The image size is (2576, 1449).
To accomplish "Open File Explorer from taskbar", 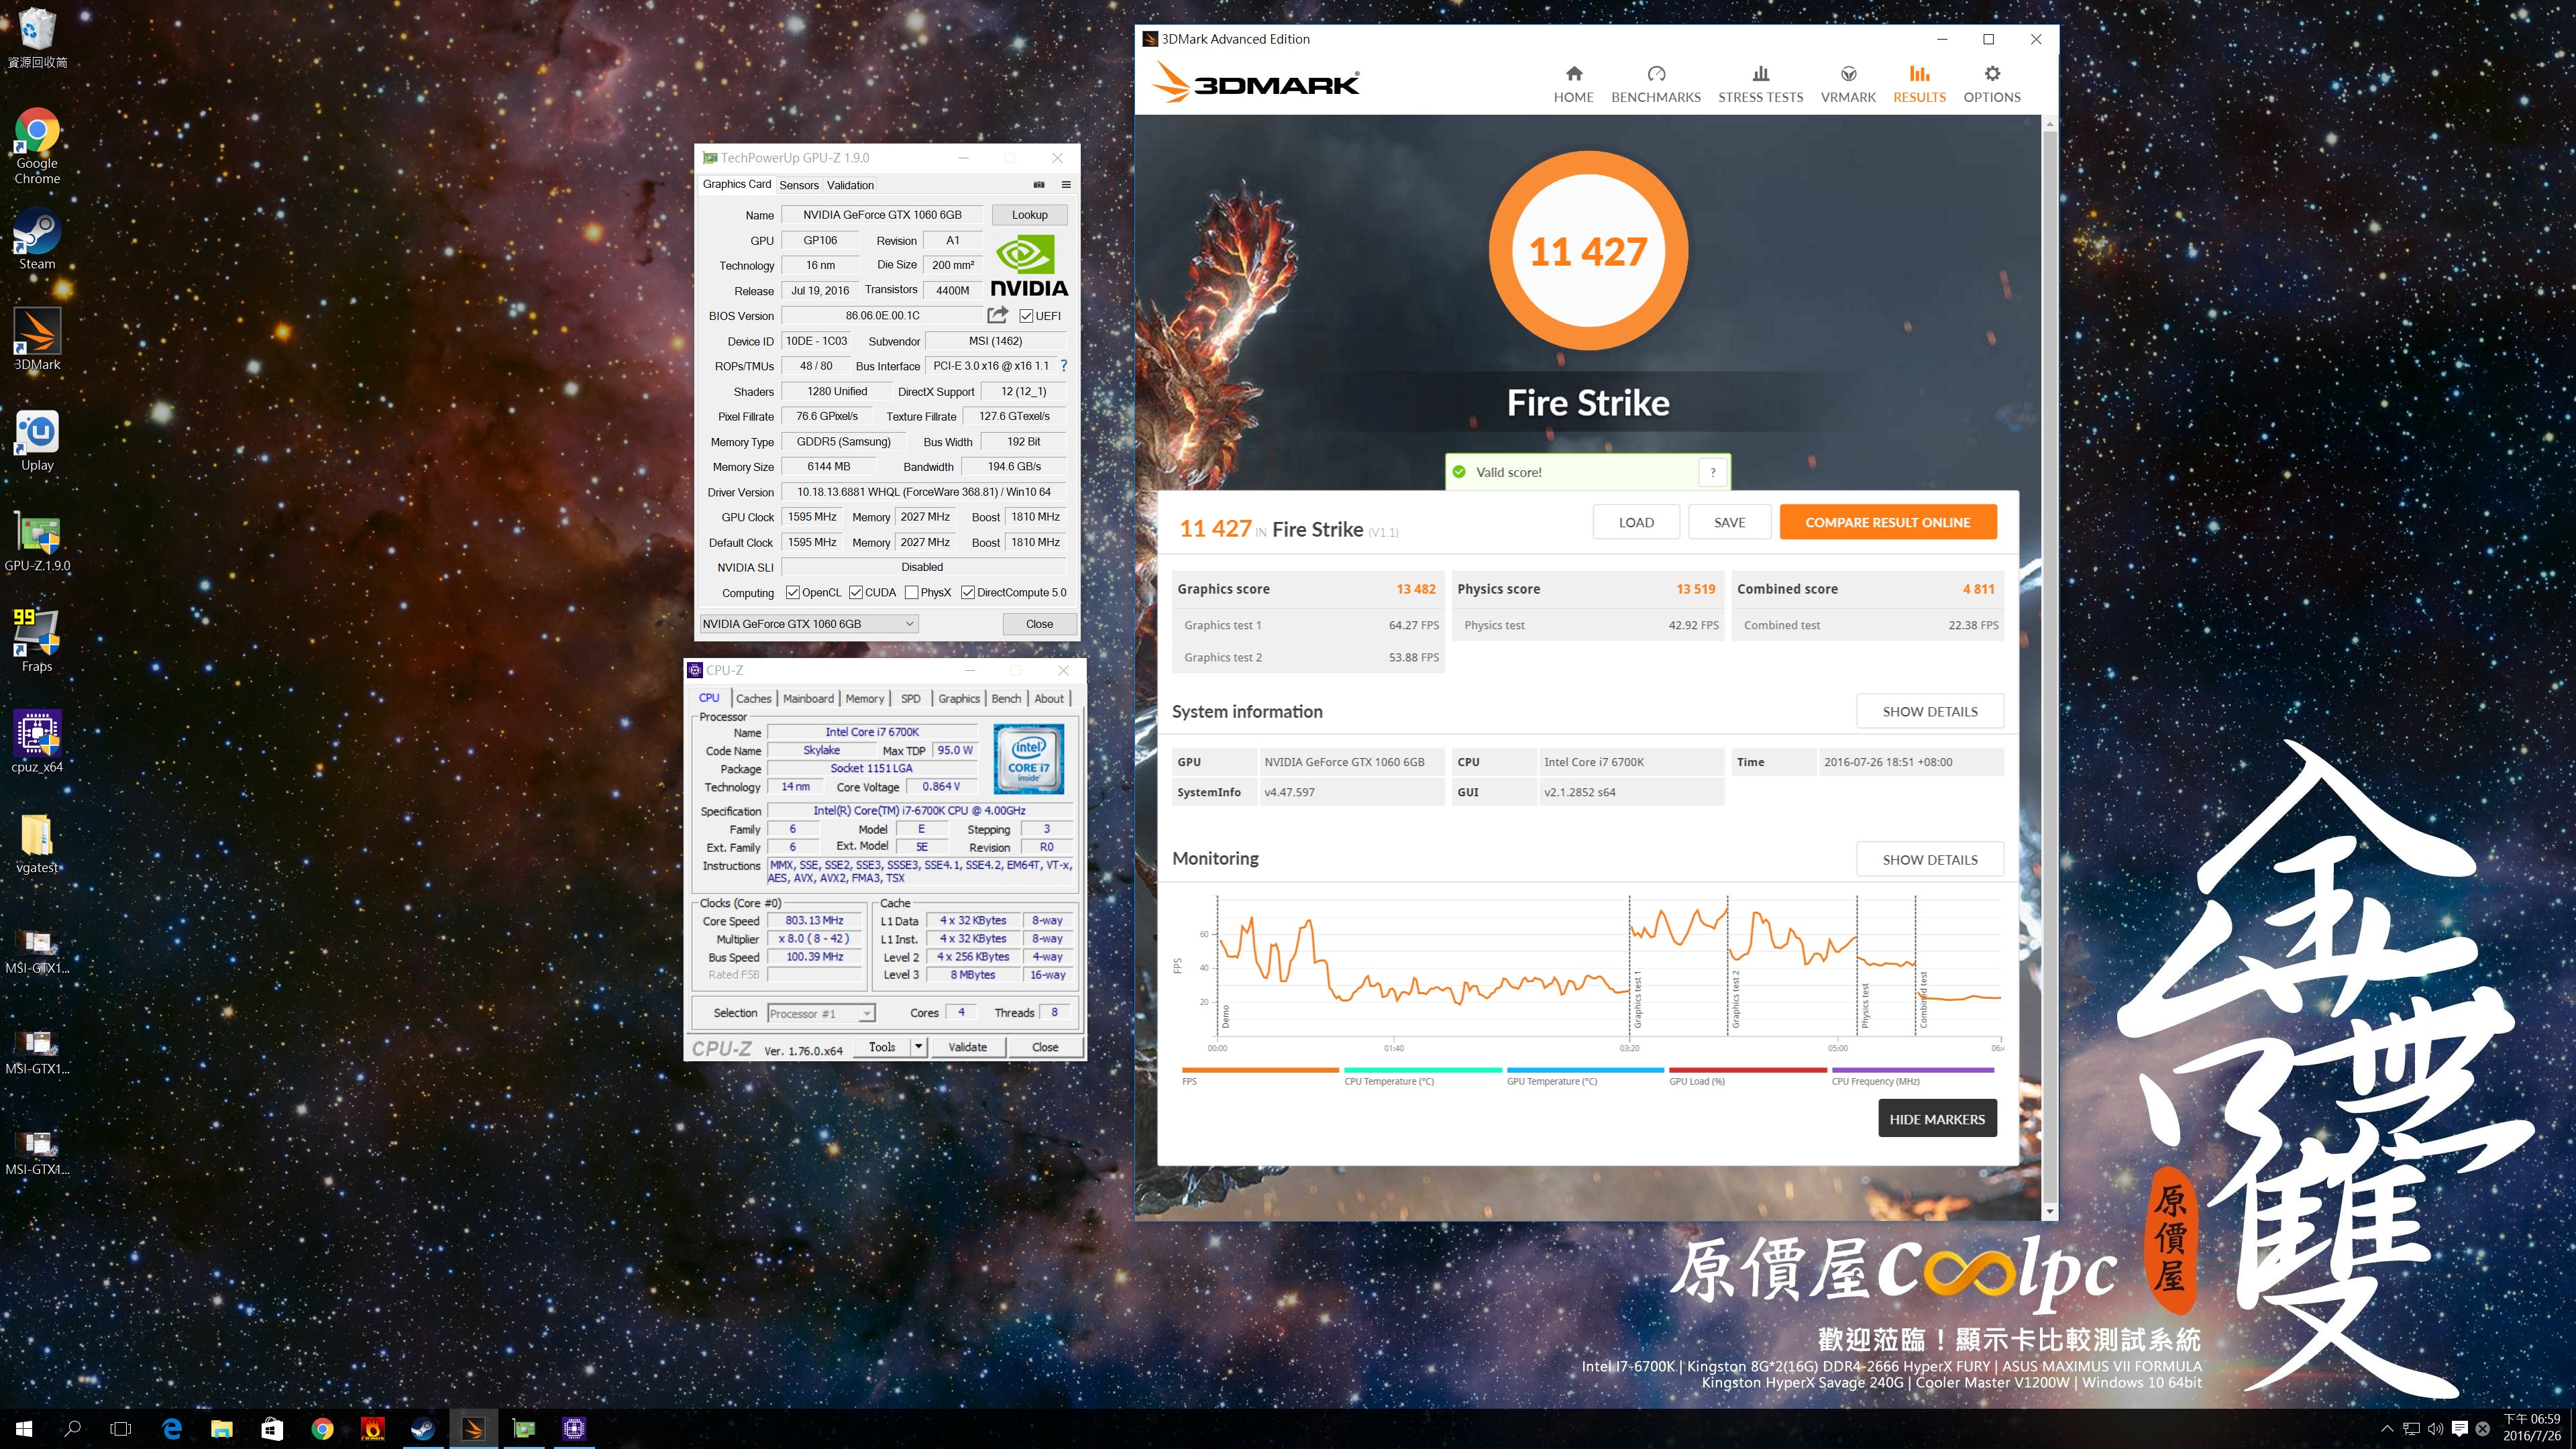I will point(222,1429).
